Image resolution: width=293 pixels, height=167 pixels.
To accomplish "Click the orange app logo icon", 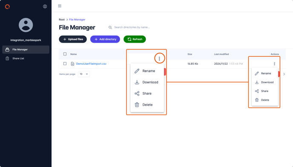I will (7, 7).
